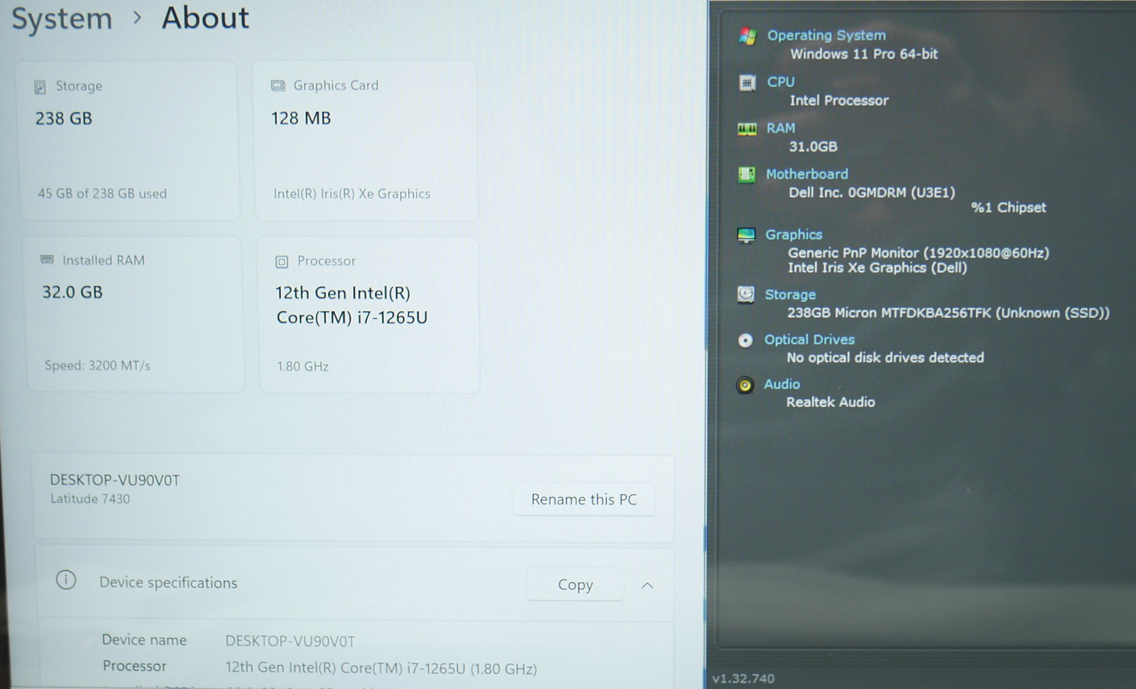The width and height of the screenshot is (1136, 689).
Task: Click the Audio speaker icon in Speccy
Action: tap(745, 385)
